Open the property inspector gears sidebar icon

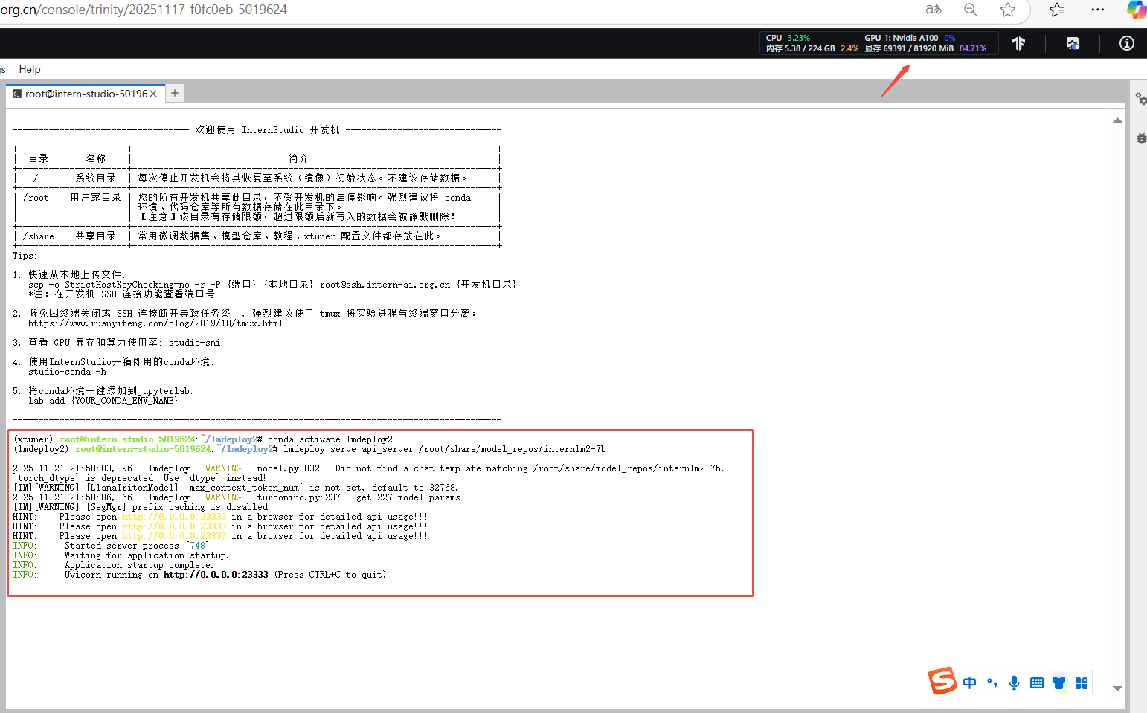point(1140,98)
